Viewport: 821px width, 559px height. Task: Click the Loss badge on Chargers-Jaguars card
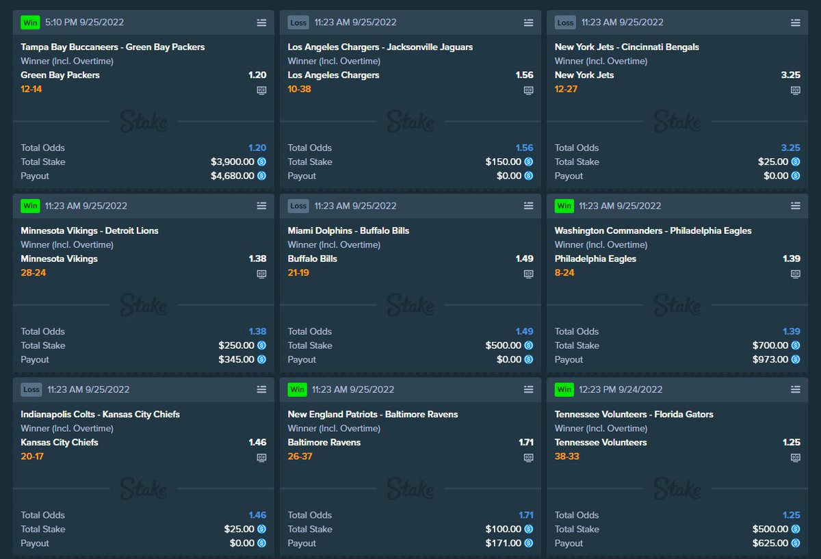(298, 23)
